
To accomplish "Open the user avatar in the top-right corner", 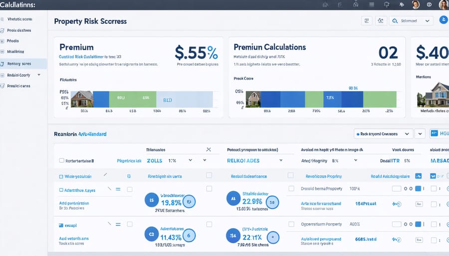I will [x=443, y=5].
